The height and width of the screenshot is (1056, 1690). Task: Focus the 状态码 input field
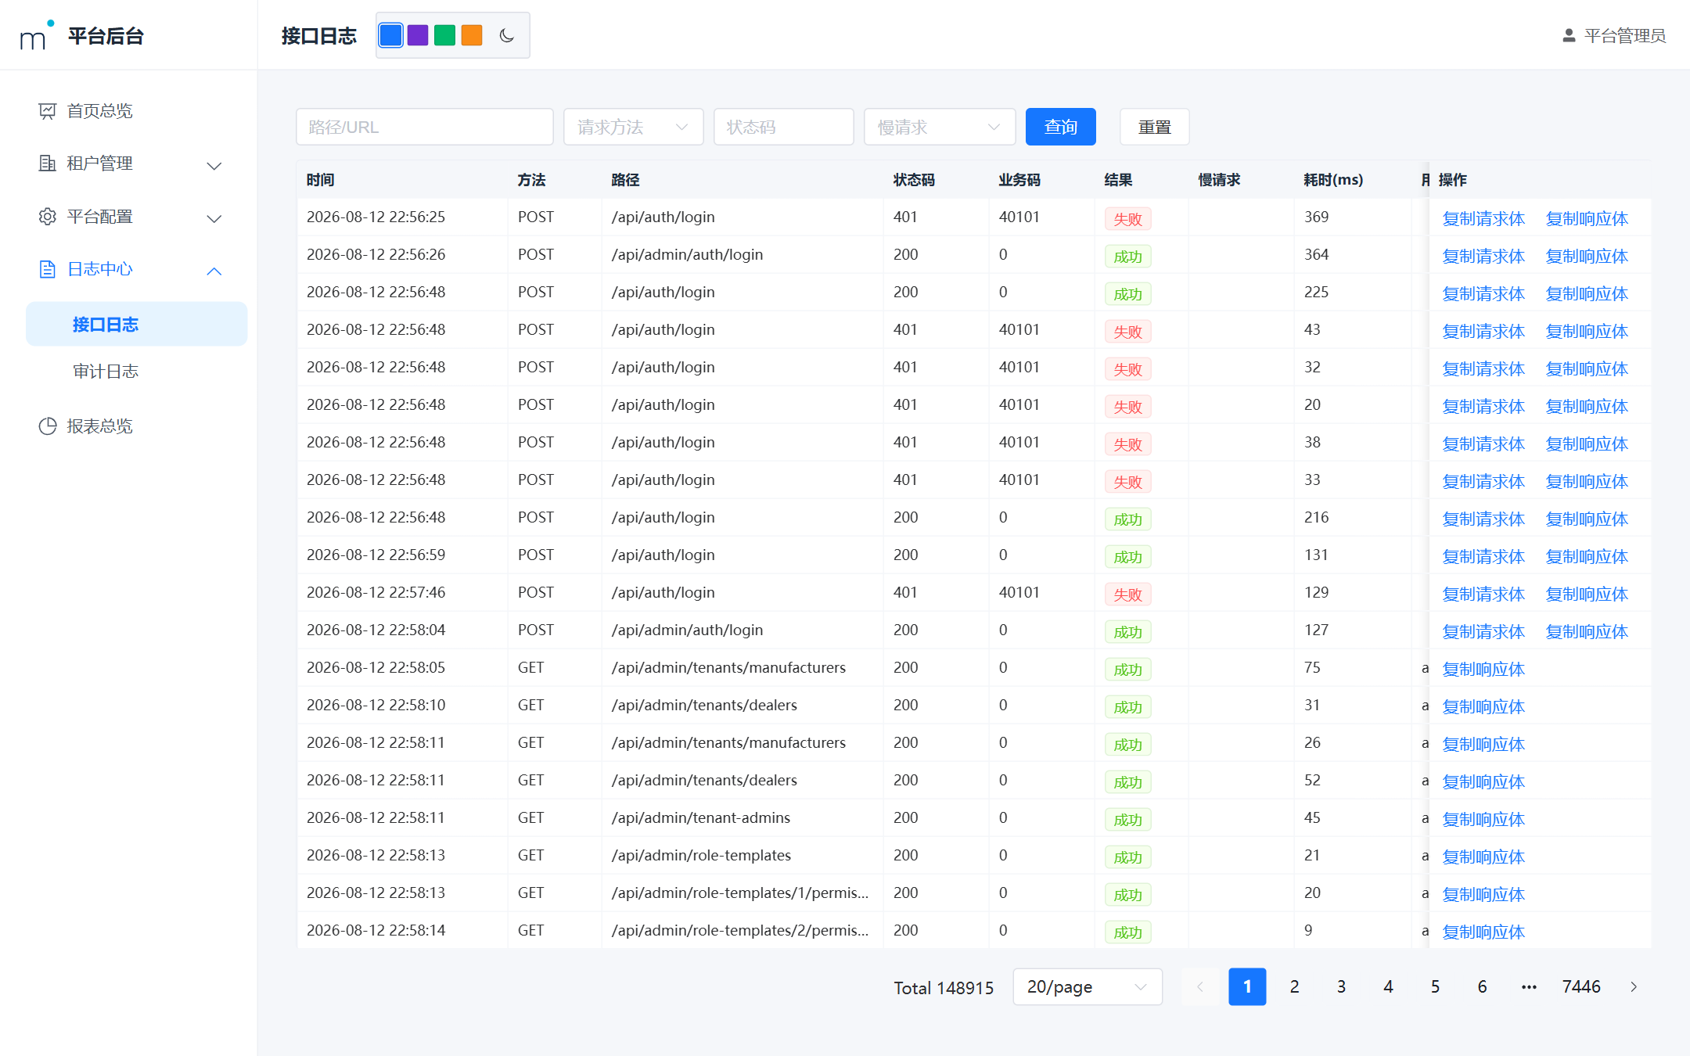pos(783,127)
